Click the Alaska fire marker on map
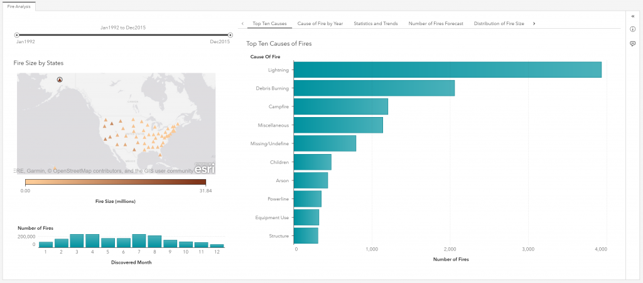 [x=60, y=80]
